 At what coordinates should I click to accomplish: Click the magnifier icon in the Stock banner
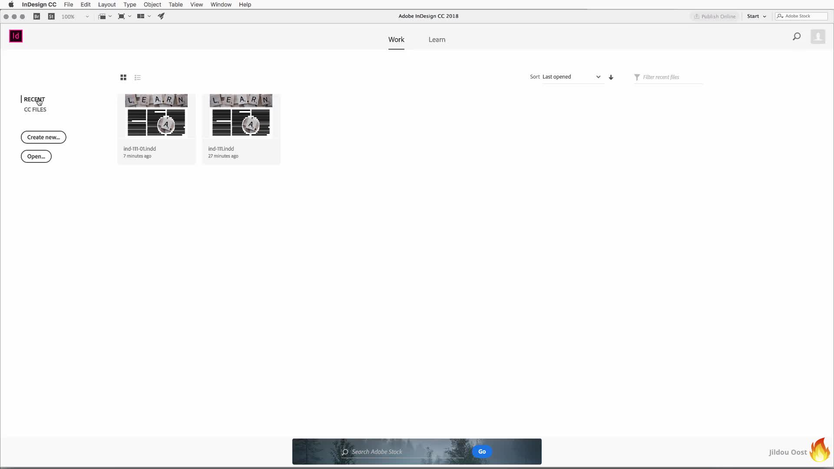pyautogui.click(x=345, y=452)
